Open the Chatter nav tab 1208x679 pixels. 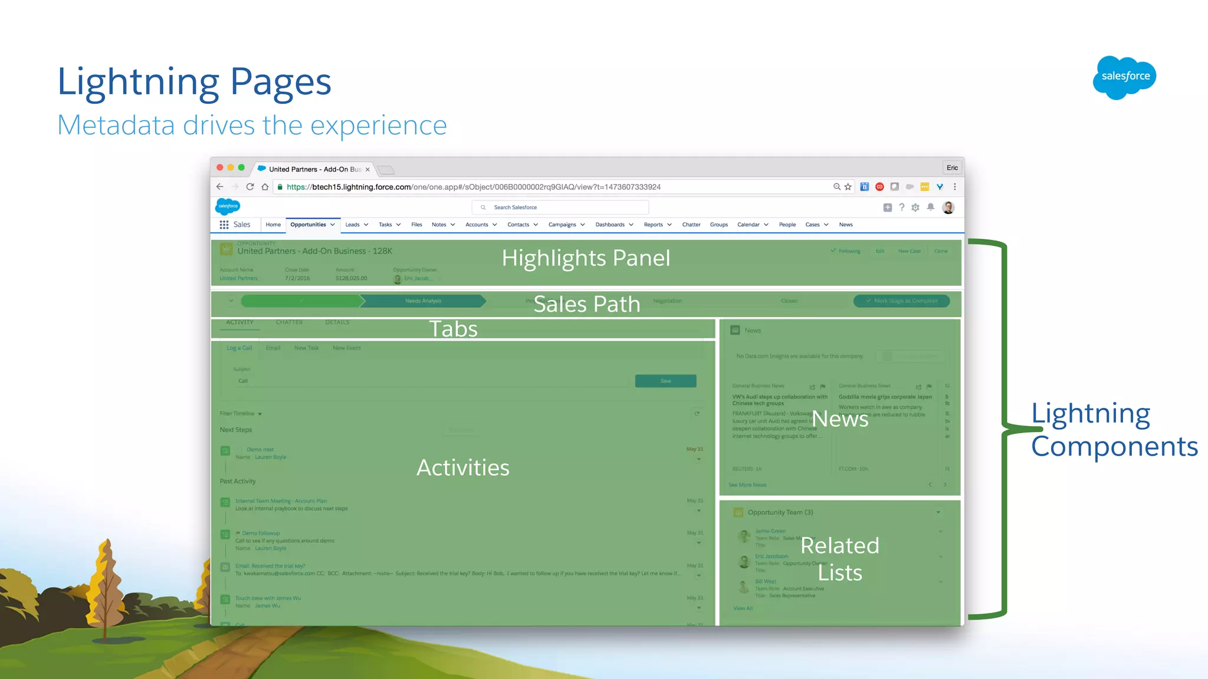[691, 225]
